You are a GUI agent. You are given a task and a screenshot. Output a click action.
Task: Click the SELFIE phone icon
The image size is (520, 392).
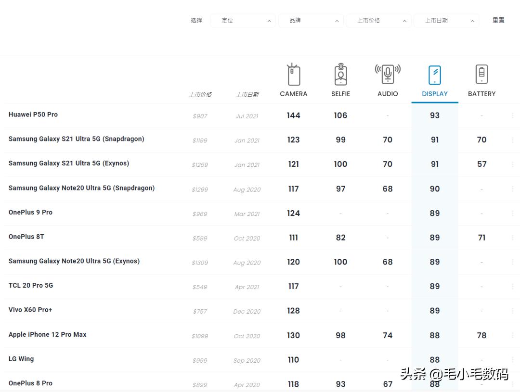pyautogui.click(x=340, y=74)
